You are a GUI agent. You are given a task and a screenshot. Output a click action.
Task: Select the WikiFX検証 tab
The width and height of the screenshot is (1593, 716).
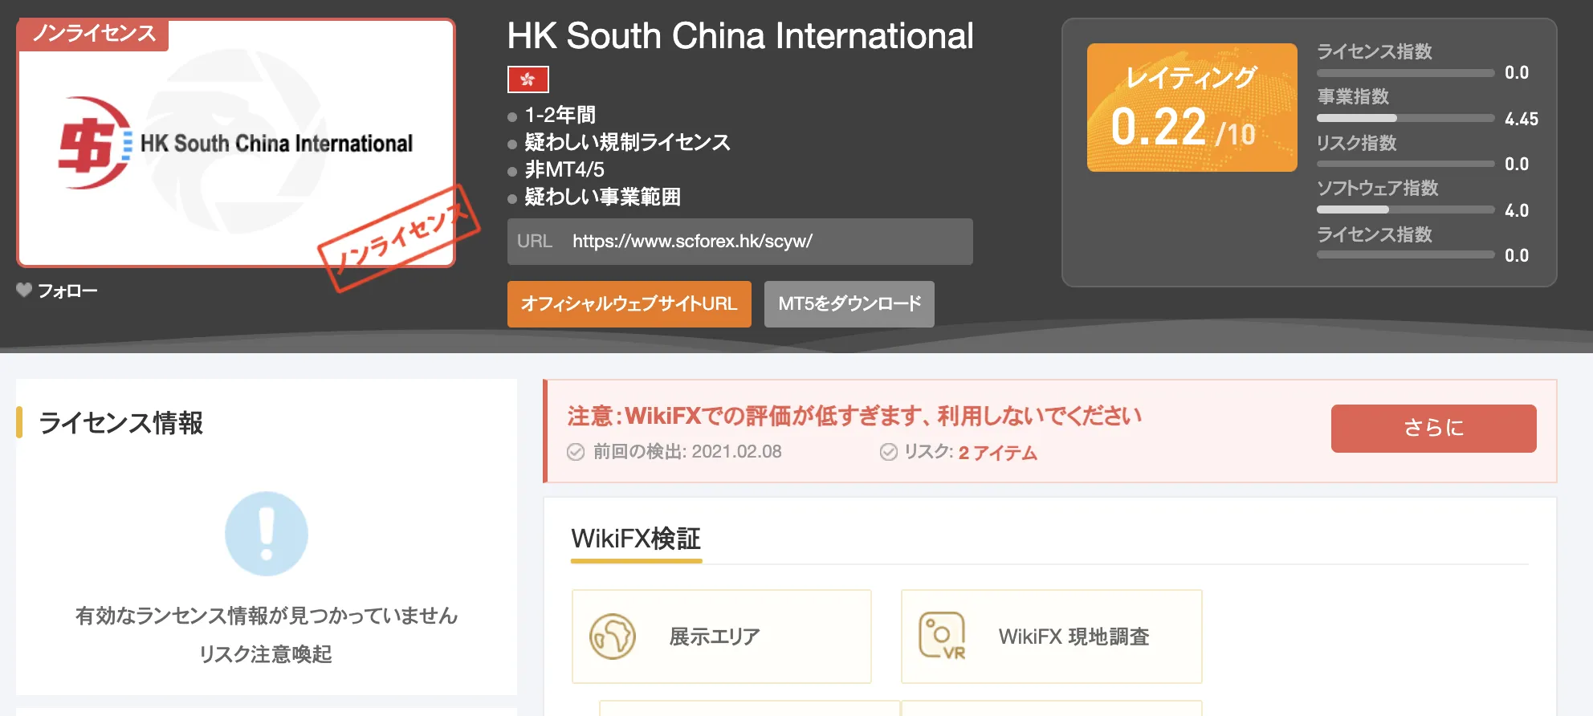click(636, 539)
